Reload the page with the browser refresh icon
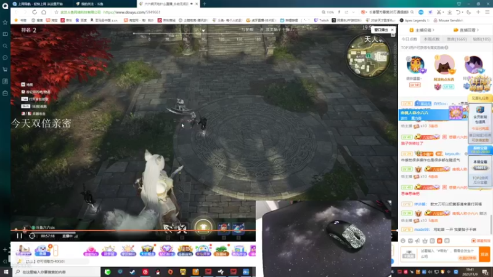Image resolution: width=493 pixels, height=277 pixels. coord(35,12)
